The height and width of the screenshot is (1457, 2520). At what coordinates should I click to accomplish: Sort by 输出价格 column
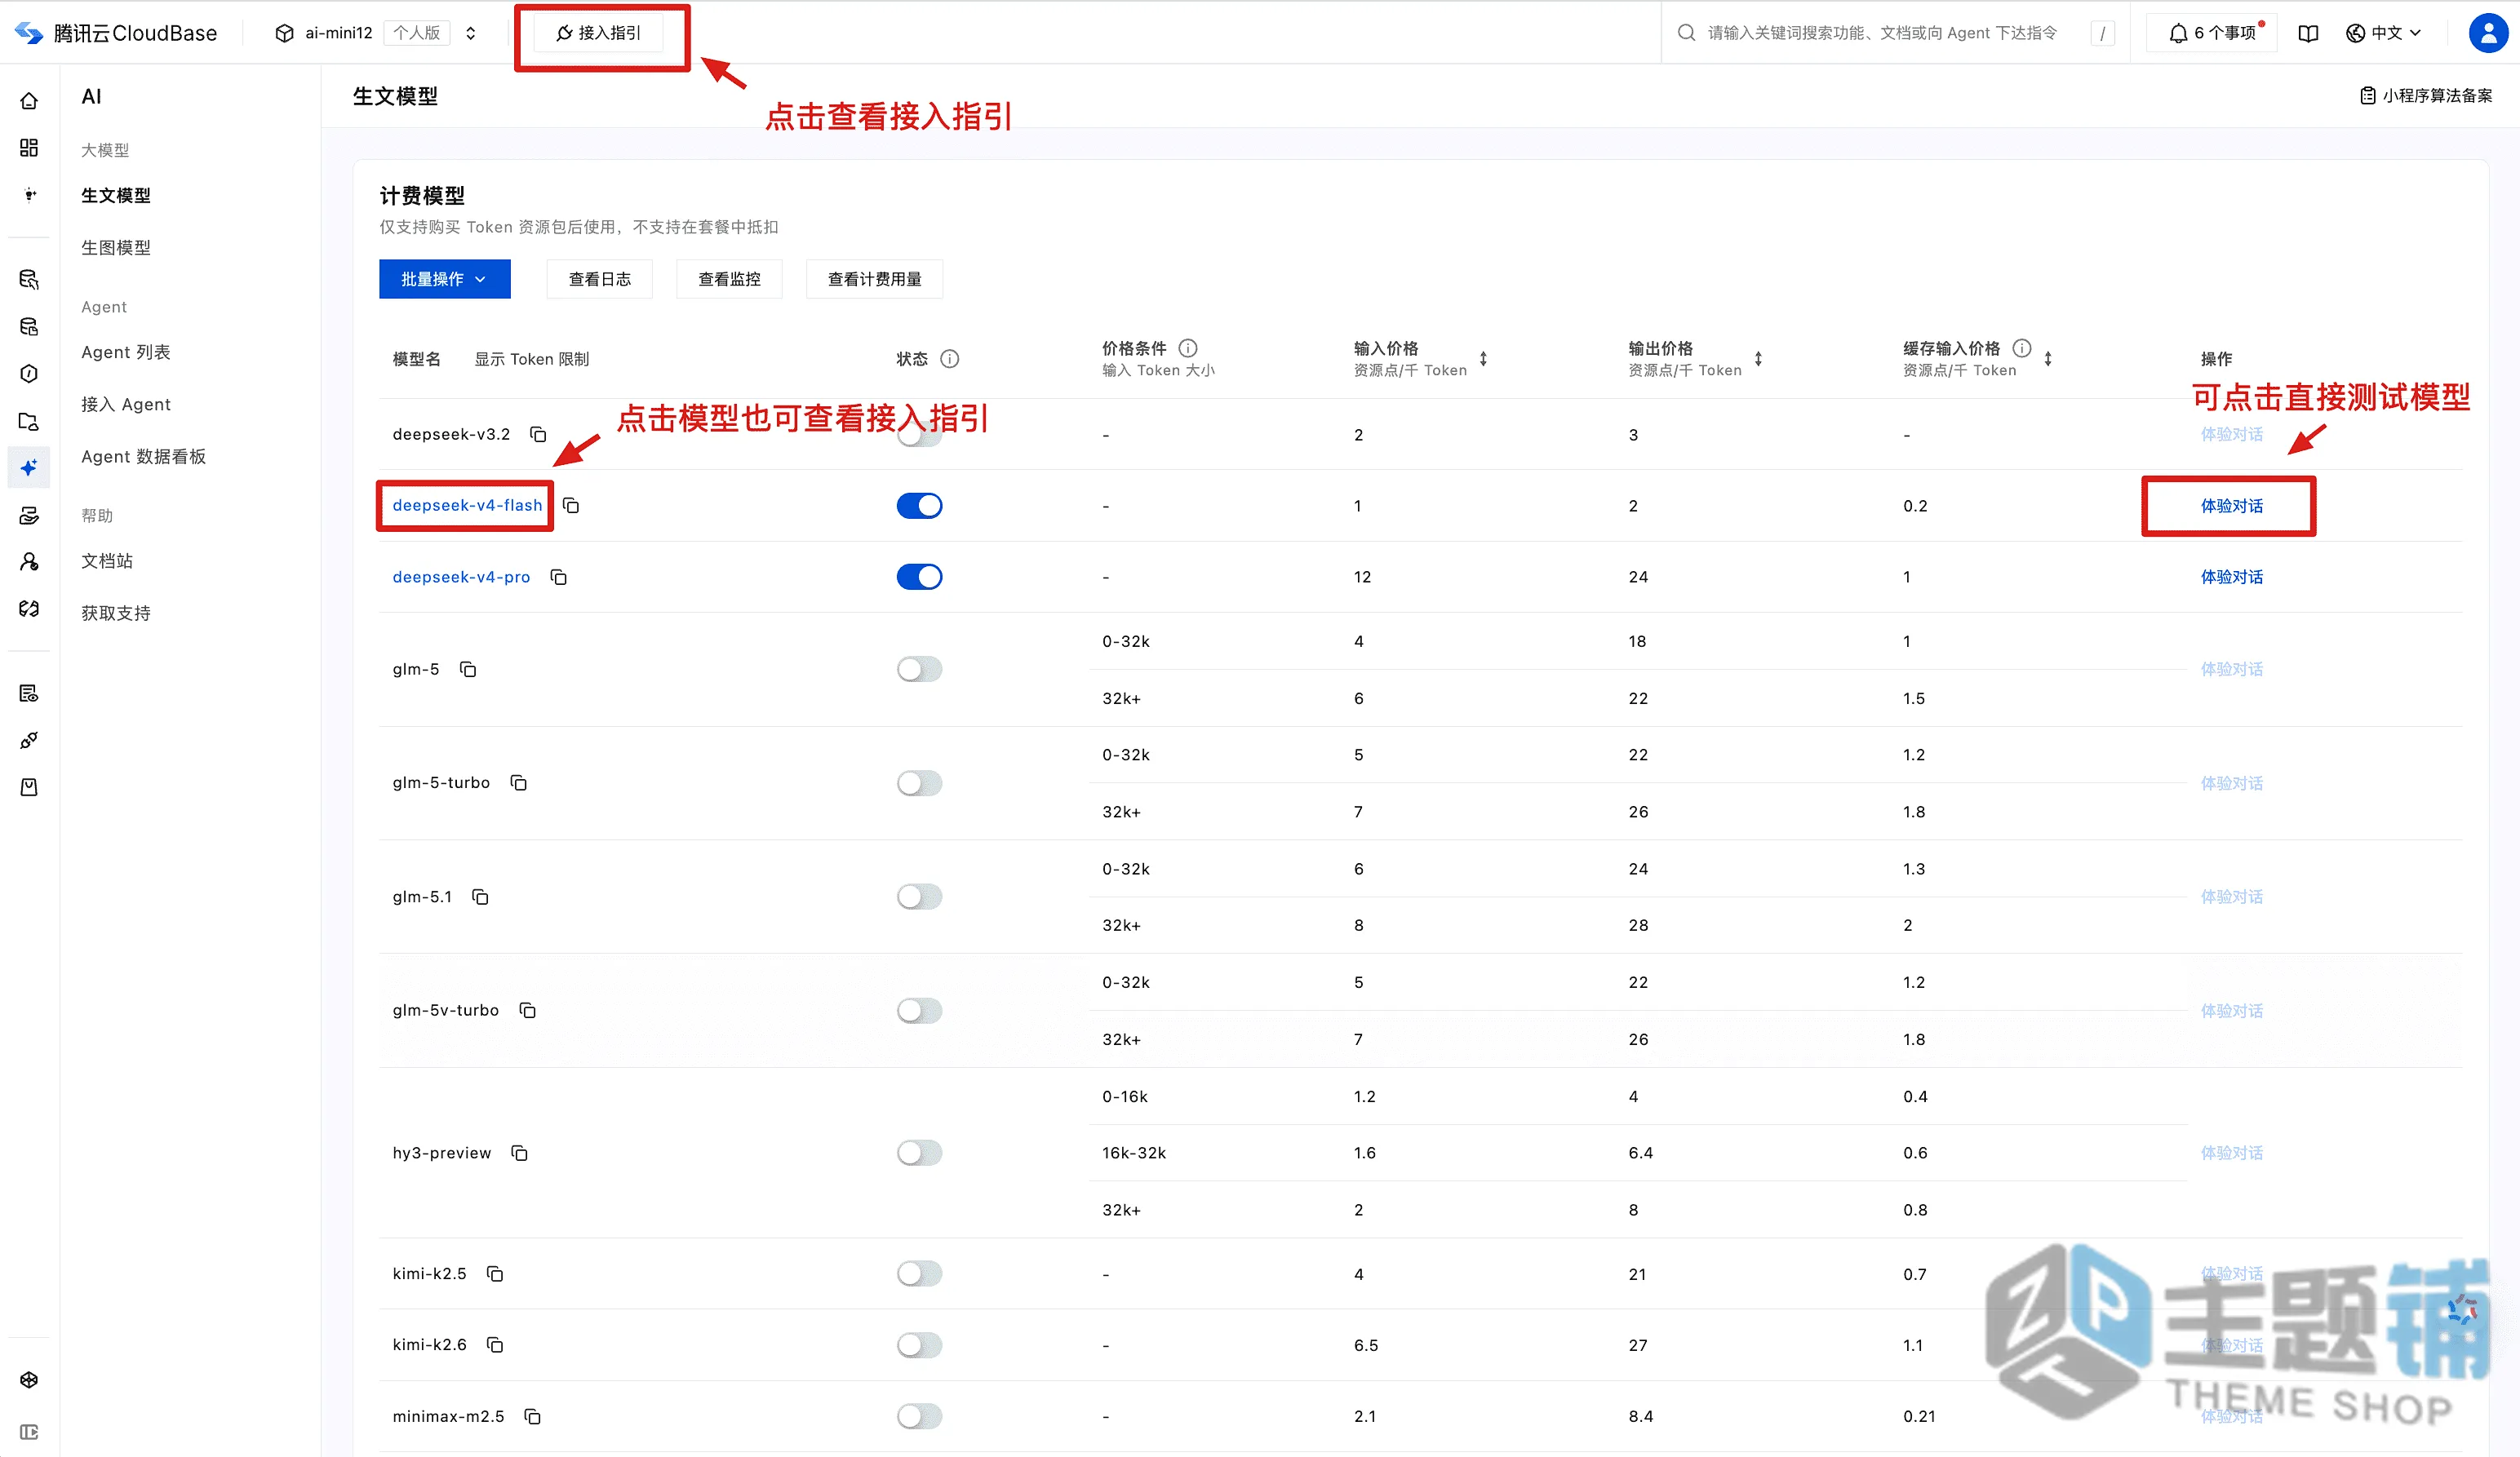coord(1758,359)
